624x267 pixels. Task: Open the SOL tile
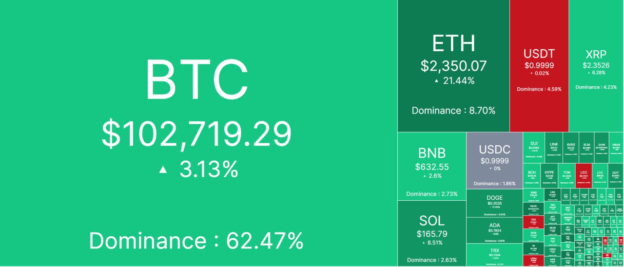pyautogui.click(x=431, y=233)
